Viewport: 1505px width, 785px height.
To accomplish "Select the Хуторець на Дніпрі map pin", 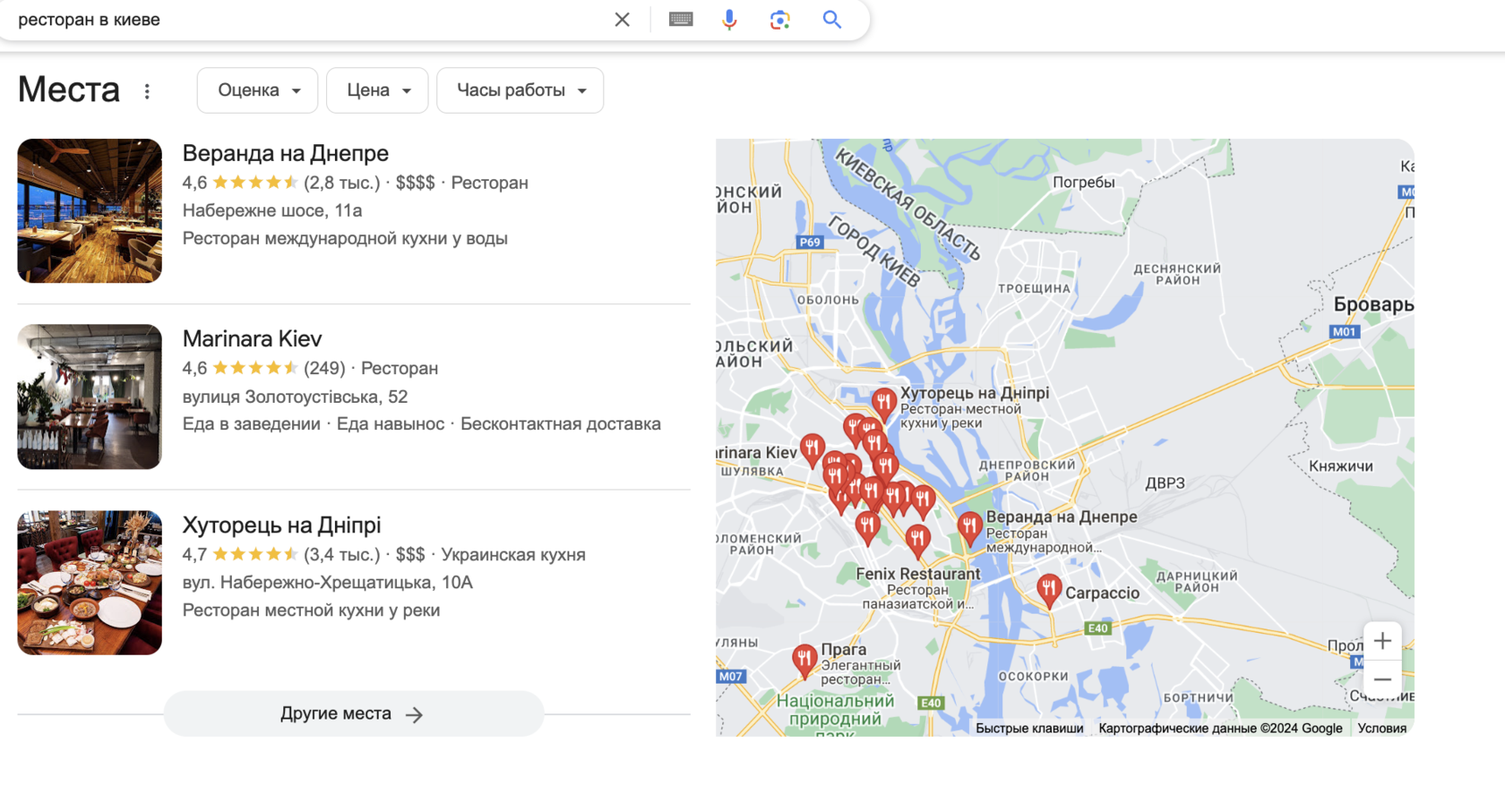I will [x=883, y=404].
